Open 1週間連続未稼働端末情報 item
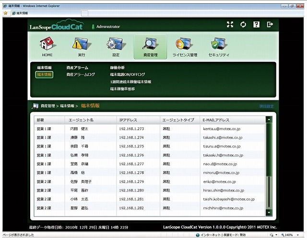 pyautogui.click(x=130, y=82)
